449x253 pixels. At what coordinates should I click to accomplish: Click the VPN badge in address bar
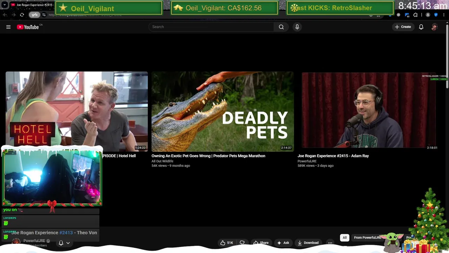pos(35,15)
